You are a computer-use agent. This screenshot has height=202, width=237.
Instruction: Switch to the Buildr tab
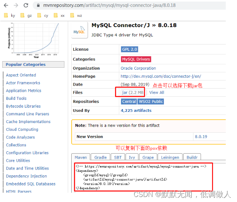tap(192, 157)
